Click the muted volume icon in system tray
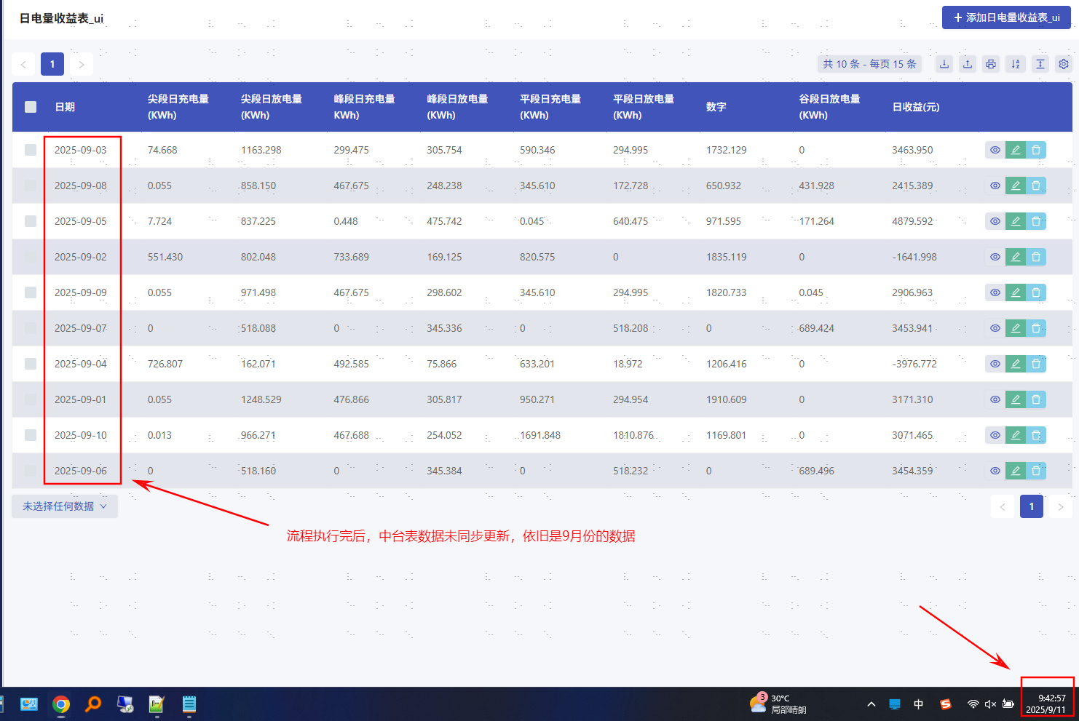This screenshot has width=1079, height=721. coord(990,704)
